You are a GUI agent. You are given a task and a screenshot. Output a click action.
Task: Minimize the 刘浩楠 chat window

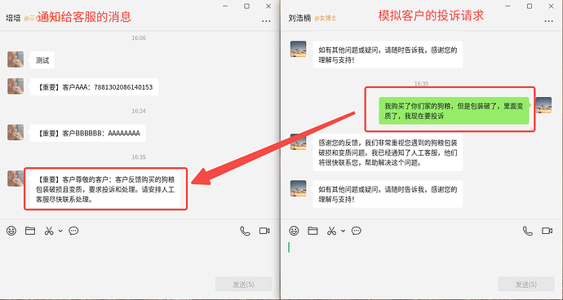point(508,6)
